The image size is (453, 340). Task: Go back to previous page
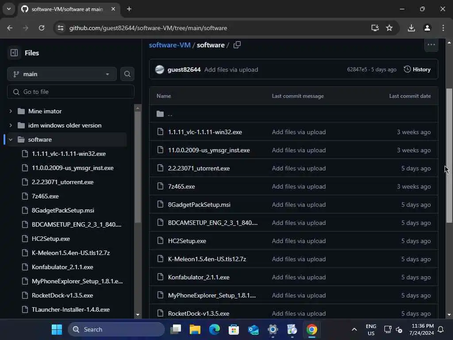click(10, 28)
